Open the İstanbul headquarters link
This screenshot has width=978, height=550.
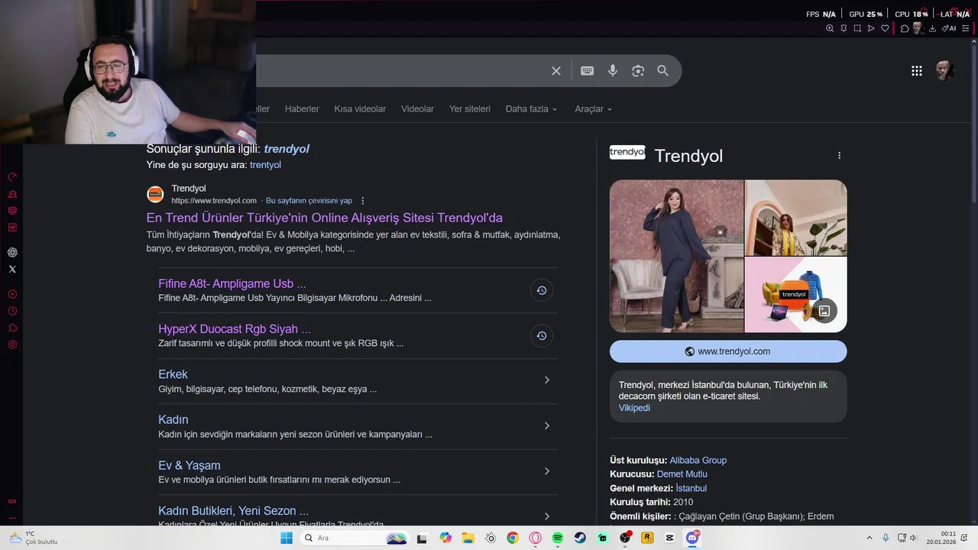691,488
